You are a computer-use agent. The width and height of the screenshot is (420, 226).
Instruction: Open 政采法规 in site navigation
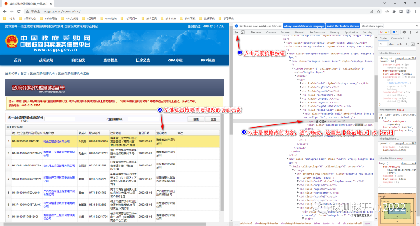pyautogui.click(x=46, y=60)
